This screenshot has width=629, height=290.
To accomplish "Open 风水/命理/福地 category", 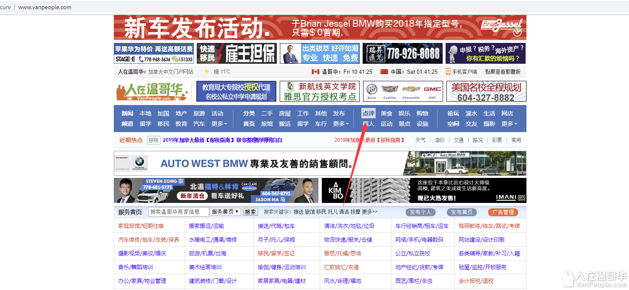I will coord(343,281).
